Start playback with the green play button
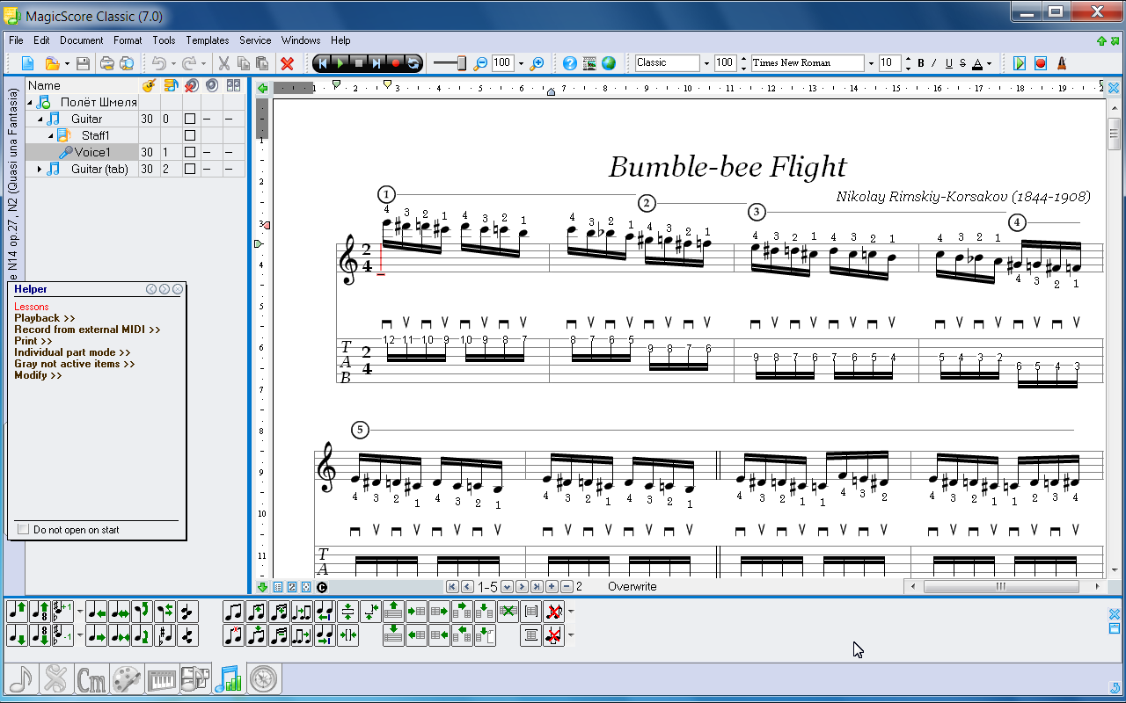The image size is (1126, 703). click(x=340, y=63)
